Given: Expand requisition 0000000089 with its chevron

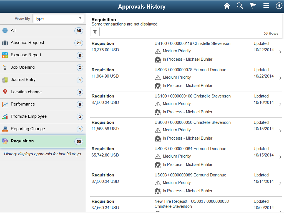Looking at the screenshot, I should pos(280,184).
